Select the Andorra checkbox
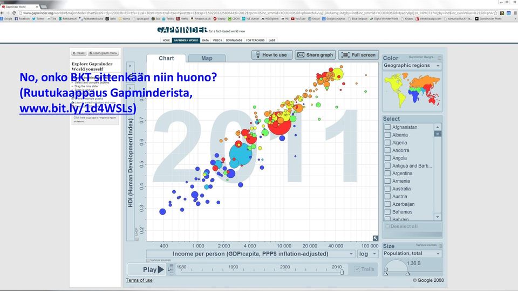518x291 pixels. tap(387, 150)
